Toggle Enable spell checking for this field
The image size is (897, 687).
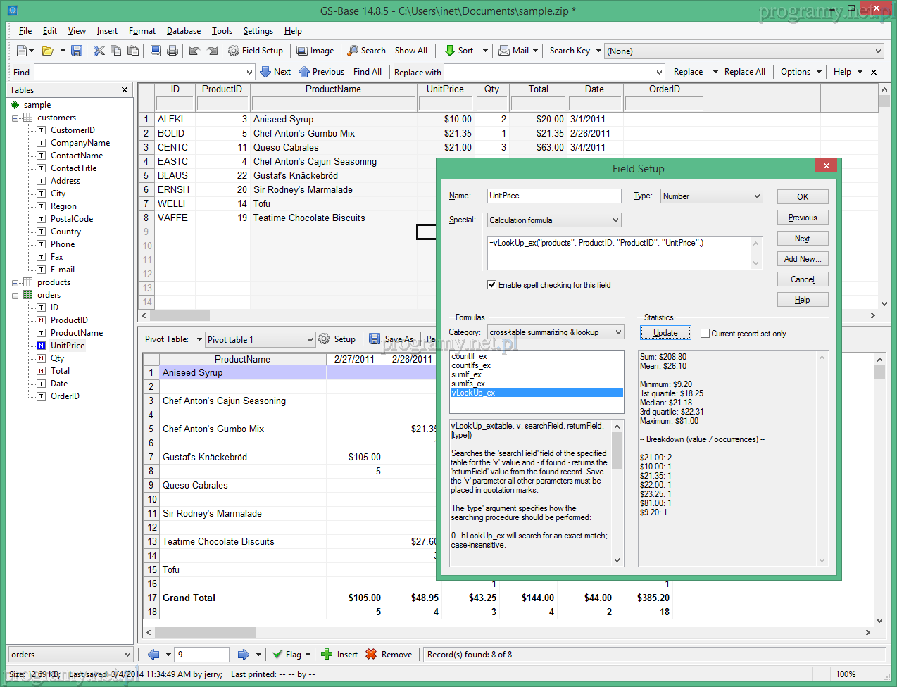coord(491,285)
